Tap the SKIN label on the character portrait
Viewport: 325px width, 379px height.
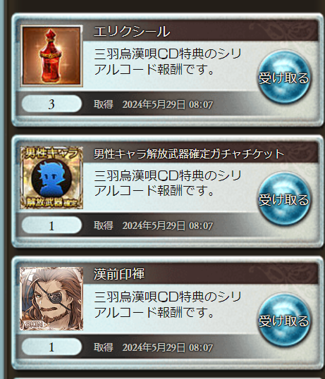pyautogui.click(x=33, y=325)
